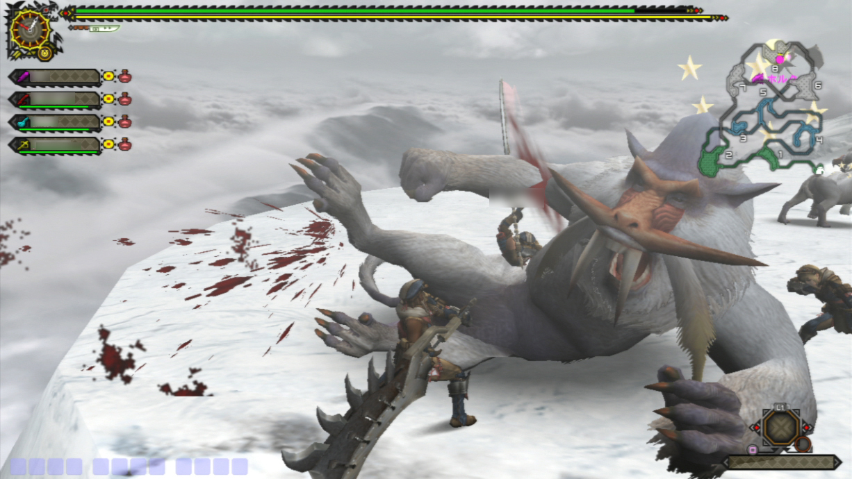Click the item name bar at bottom right
The image size is (852, 479).
coord(782,462)
